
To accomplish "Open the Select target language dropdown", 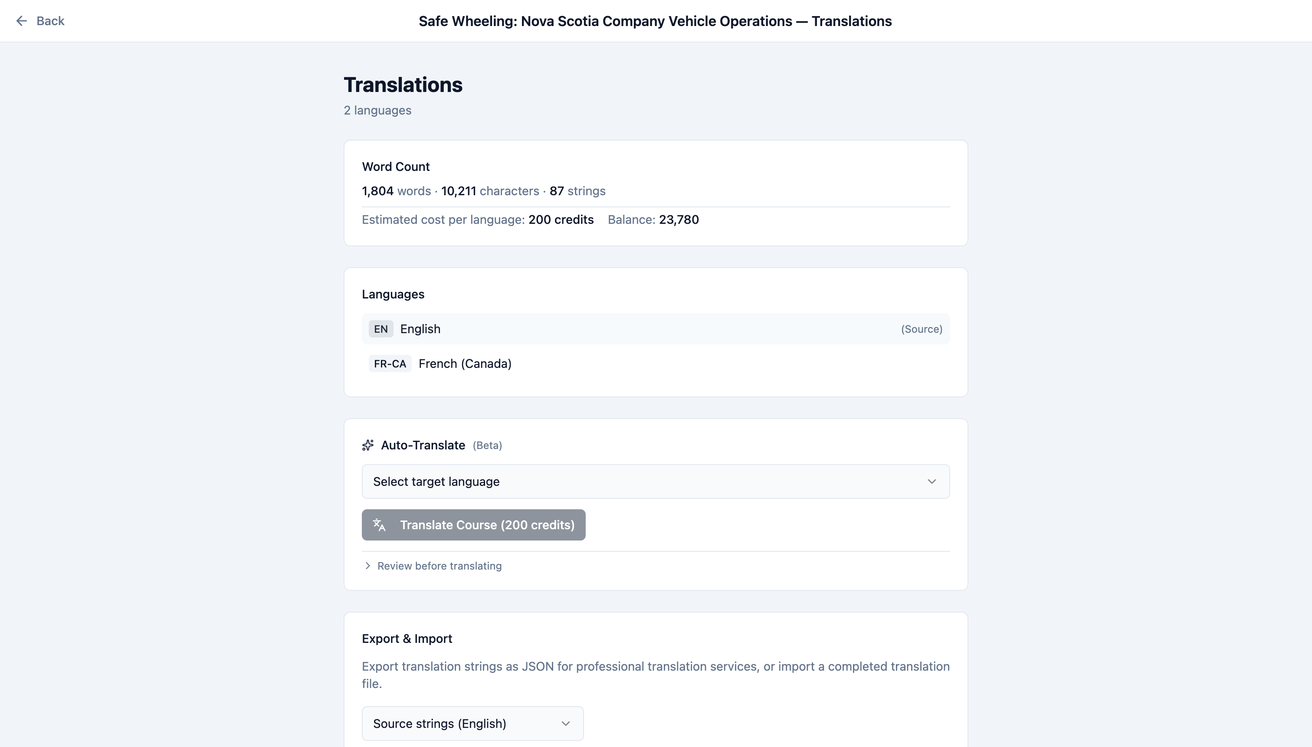I will tap(655, 481).
